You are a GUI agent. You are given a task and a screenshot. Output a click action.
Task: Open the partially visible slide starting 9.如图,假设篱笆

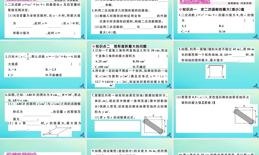coord(129,147)
